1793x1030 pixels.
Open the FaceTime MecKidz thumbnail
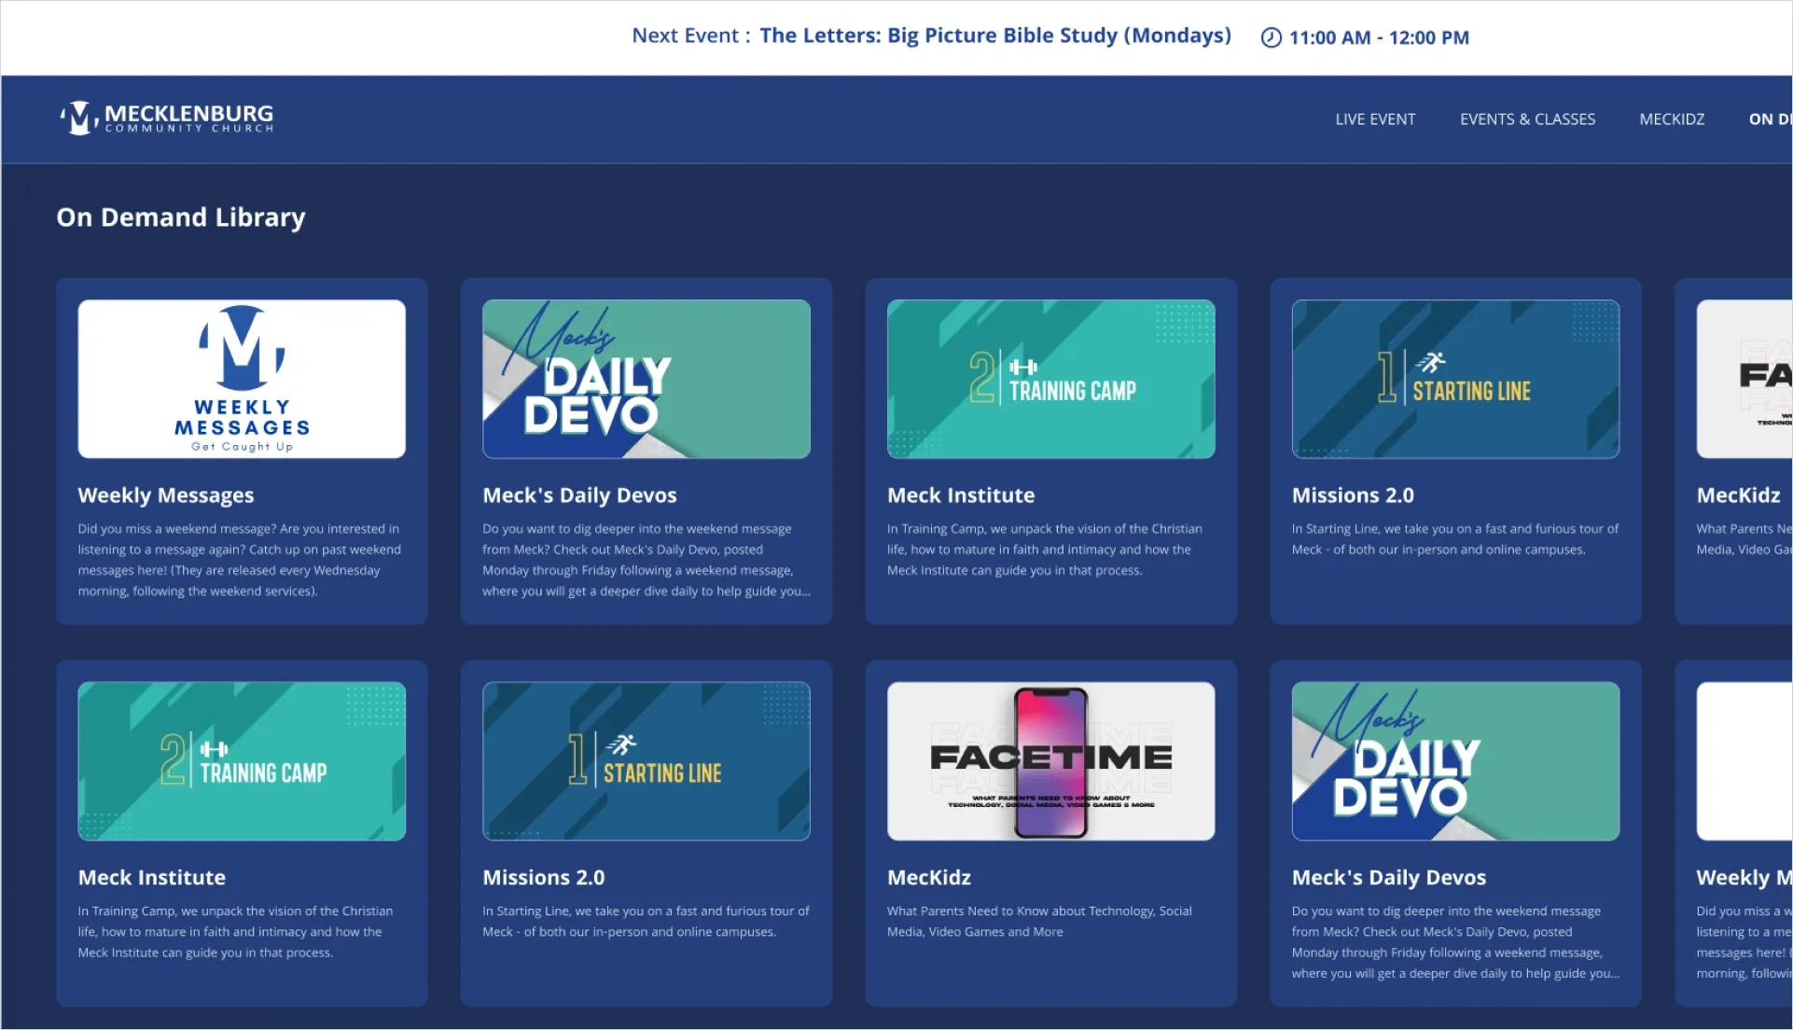1050,761
